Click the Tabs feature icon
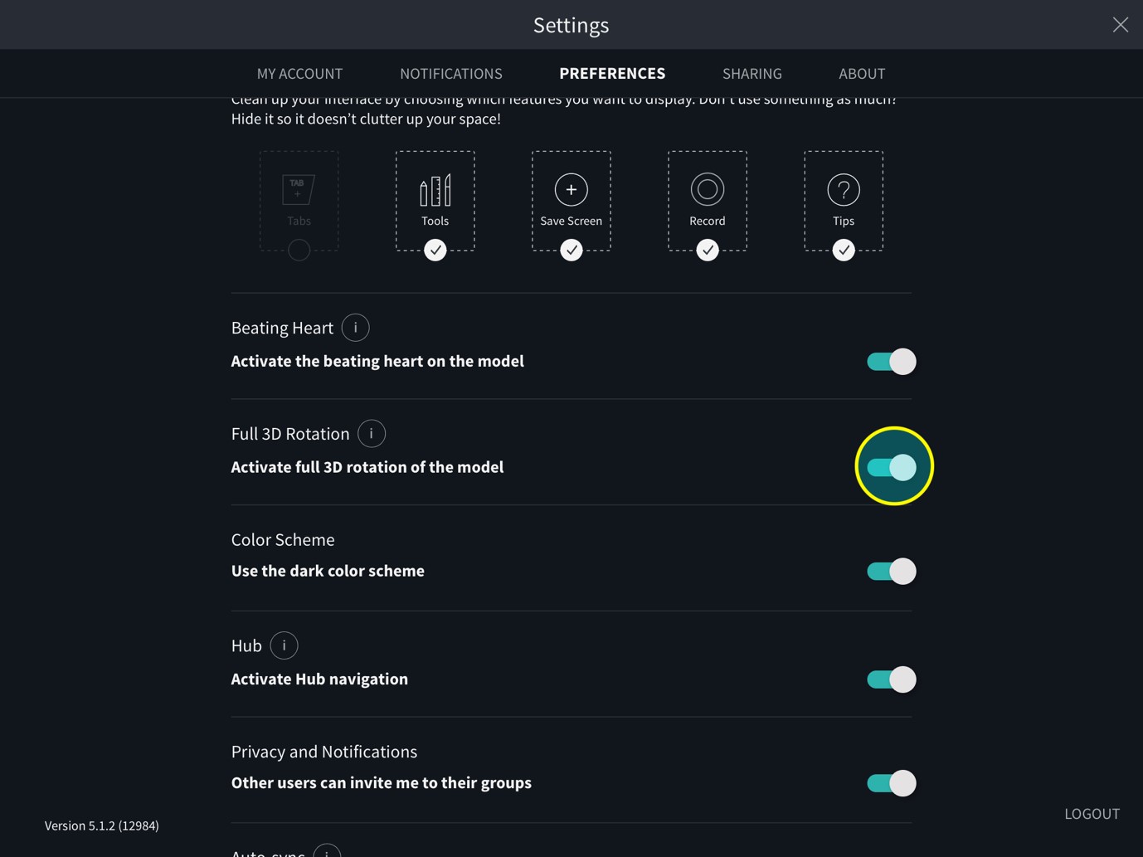The width and height of the screenshot is (1143, 857). click(299, 190)
